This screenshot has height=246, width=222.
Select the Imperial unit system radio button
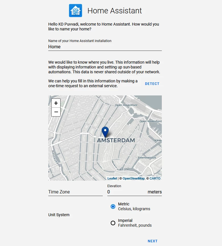coord(113,223)
